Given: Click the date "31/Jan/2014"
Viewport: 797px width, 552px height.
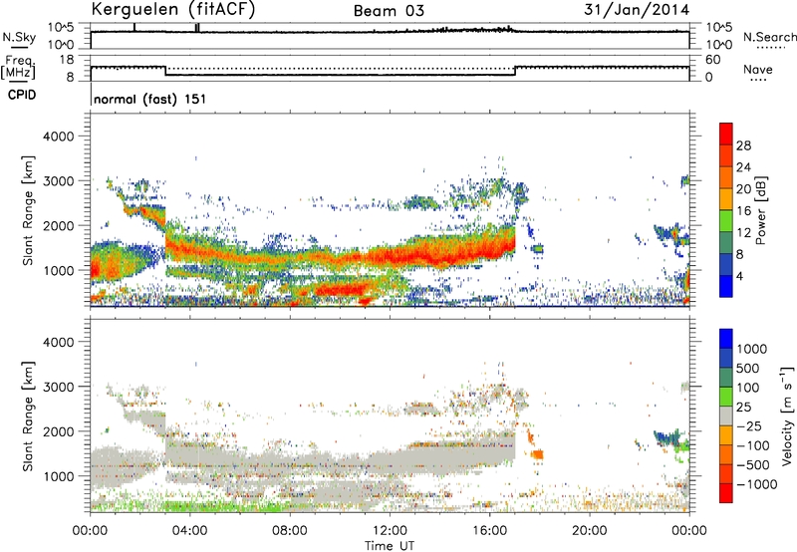Looking at the screenshot, I should 637,10.
